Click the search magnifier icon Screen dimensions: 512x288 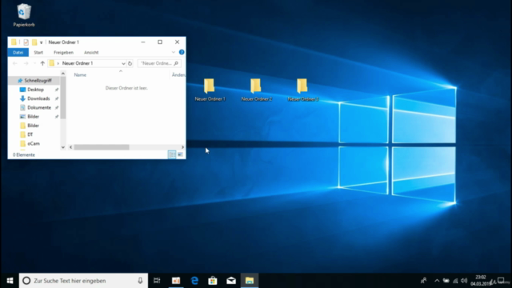176,63
